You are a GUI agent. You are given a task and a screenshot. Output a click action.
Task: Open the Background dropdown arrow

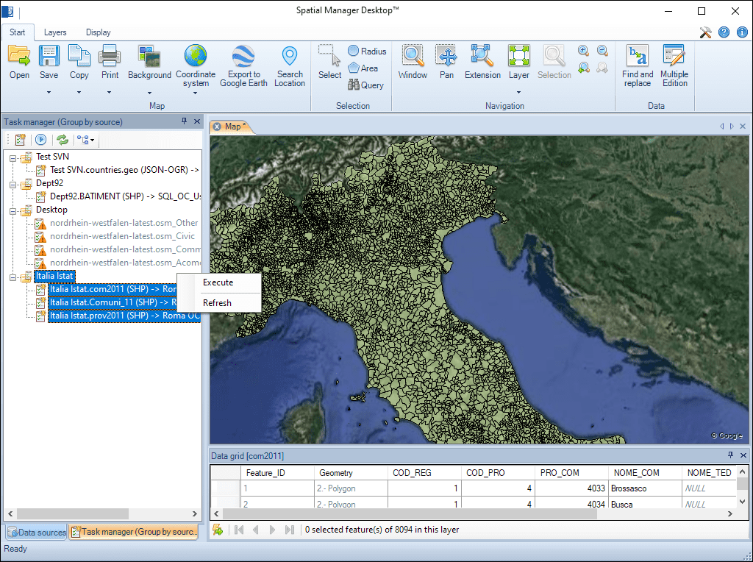149,93
